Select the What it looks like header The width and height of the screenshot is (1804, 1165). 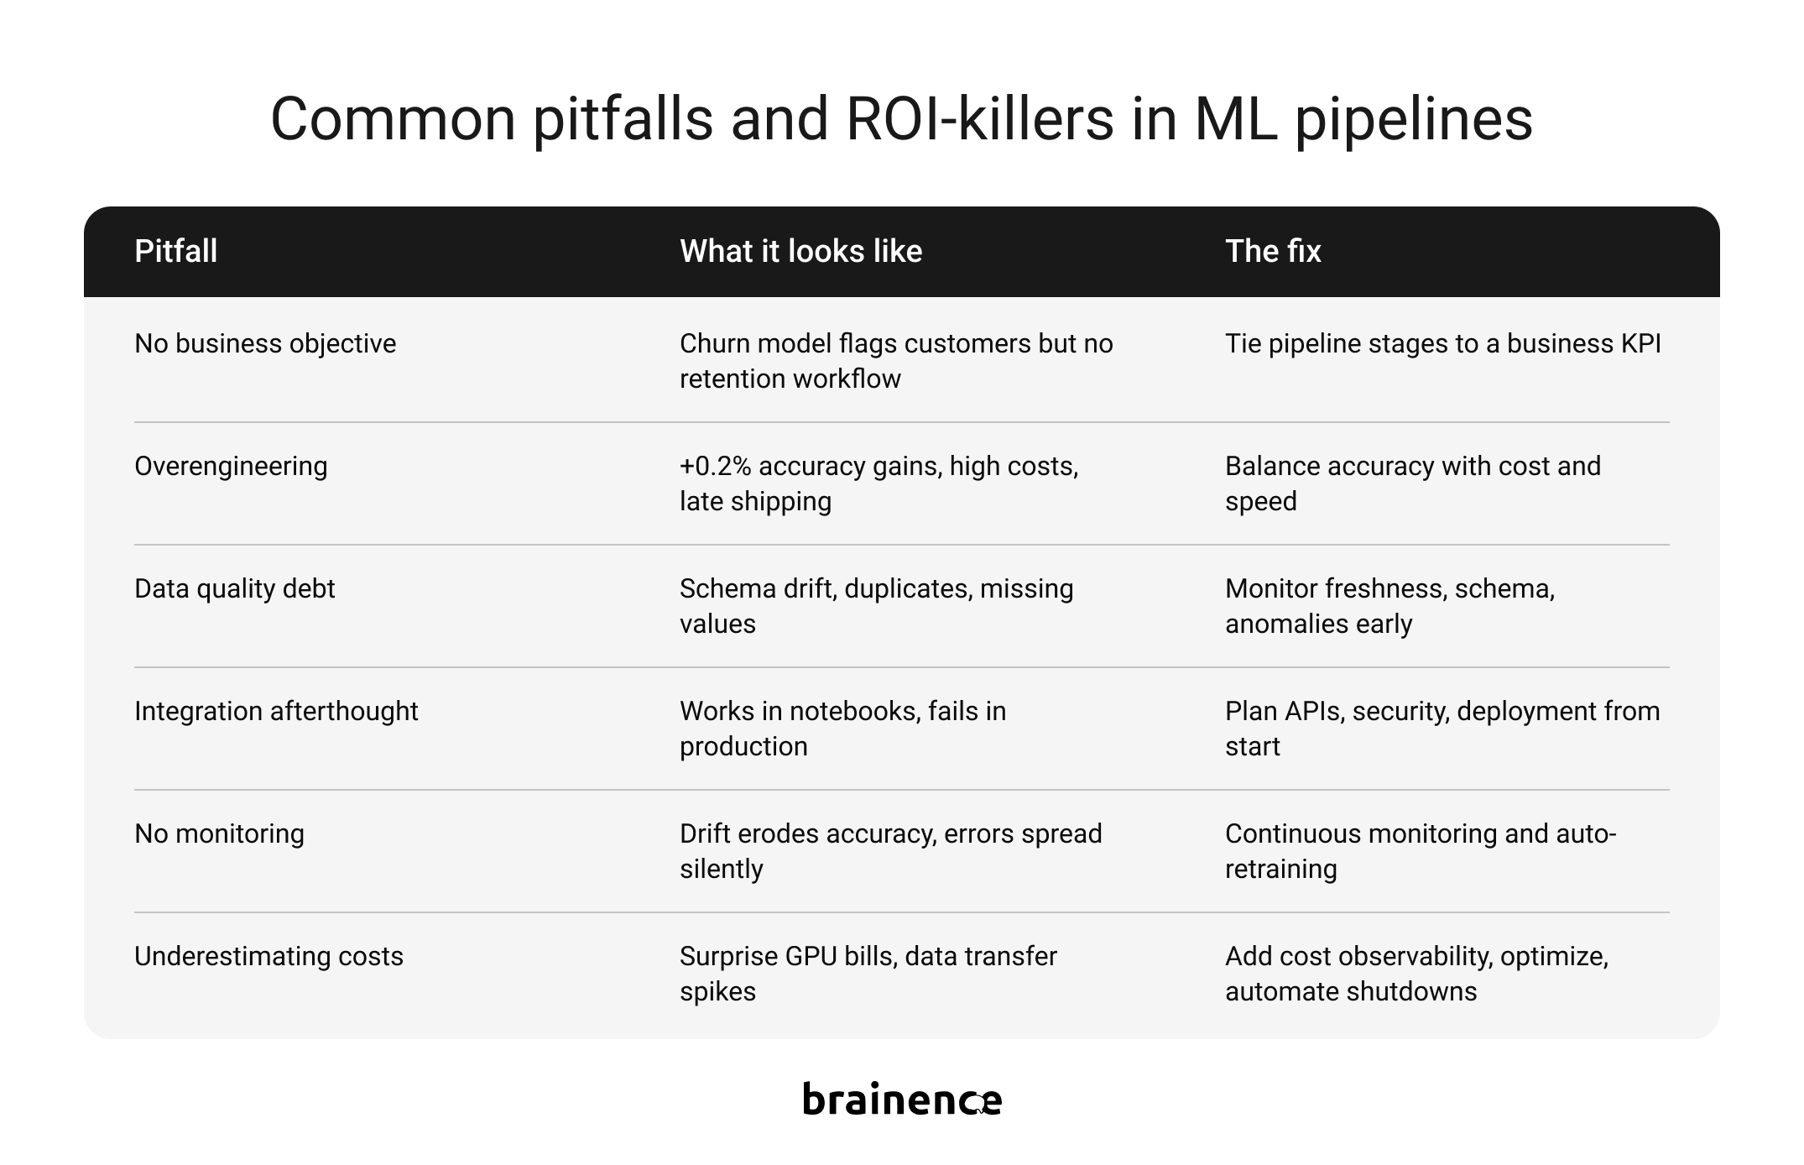pyautogui.click(x=800, y=251)
